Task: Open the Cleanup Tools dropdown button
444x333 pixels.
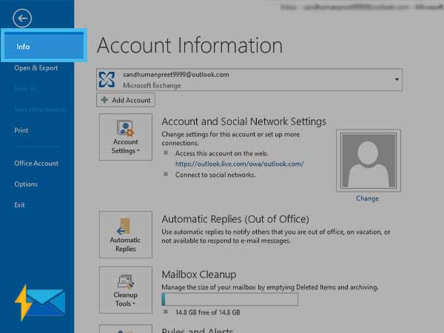Action: coord(126,290)
